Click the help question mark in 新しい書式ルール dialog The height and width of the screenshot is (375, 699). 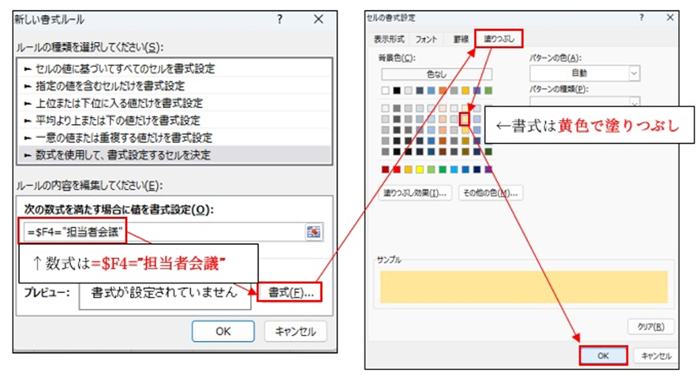279,19
